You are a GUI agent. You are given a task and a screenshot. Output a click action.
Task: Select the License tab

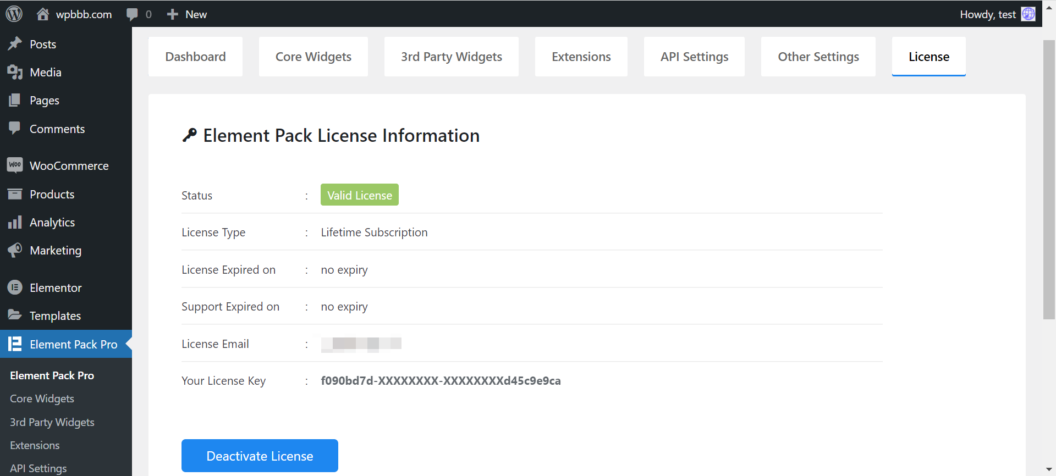coord(928,57)
